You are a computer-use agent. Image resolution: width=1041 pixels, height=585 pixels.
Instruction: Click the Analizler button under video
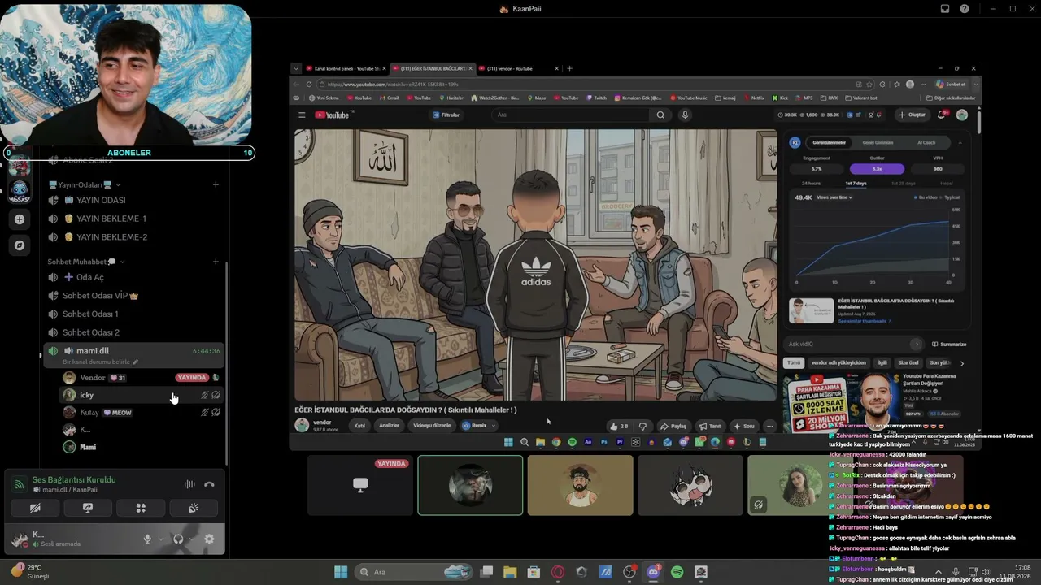[390, 426]
